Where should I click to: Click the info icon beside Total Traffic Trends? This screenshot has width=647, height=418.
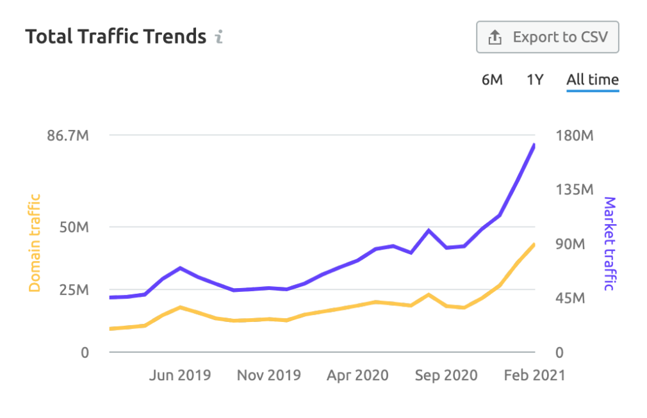tap(218, 36)
